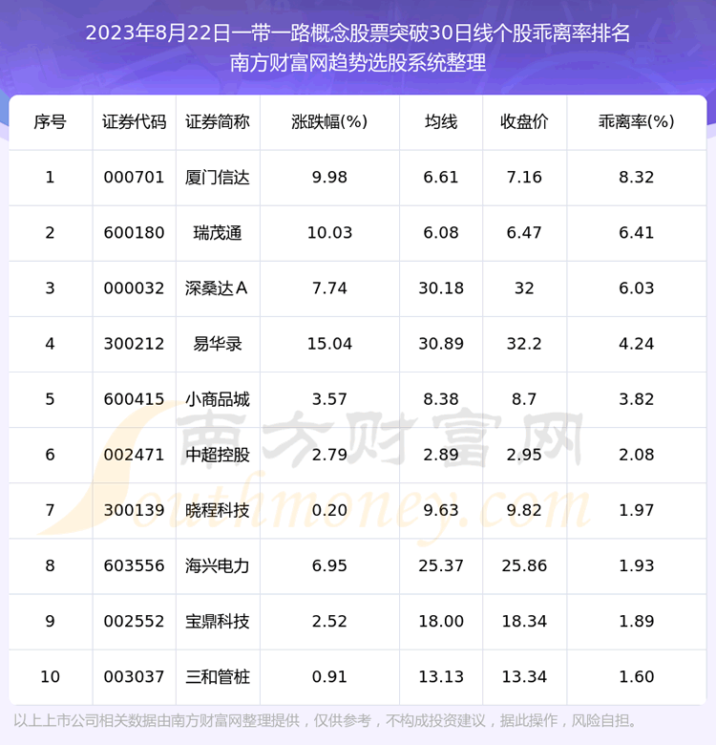Click the disclaimer text at bottom
The height and width of the screenshot is (745, 716).
point(325,721)
